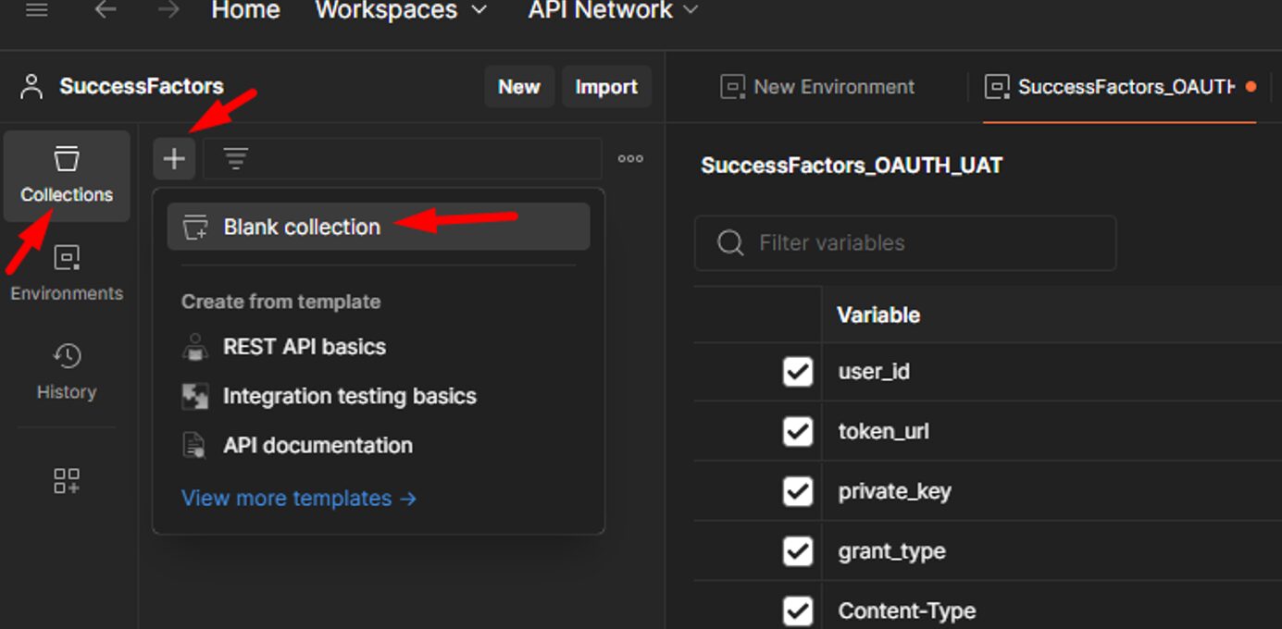
Task: Click the user_id variable name
Action: click(x=874, y=372)
